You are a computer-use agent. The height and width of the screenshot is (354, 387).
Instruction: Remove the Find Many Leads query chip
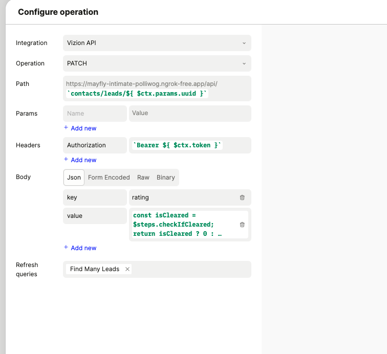pyautogui.click(x=127, y=269)
